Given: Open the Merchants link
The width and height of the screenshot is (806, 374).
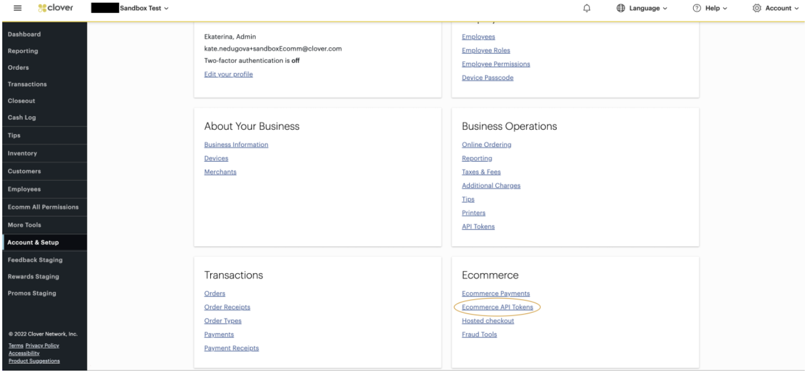Looking at the screenshot, I should pyautogui.click(x=220, y=172).
